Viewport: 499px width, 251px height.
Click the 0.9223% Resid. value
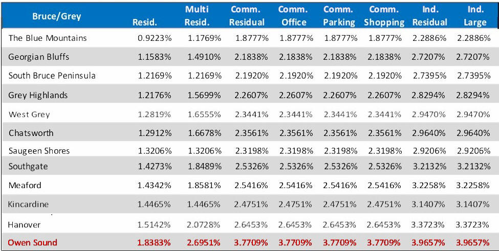click(154, 38)
